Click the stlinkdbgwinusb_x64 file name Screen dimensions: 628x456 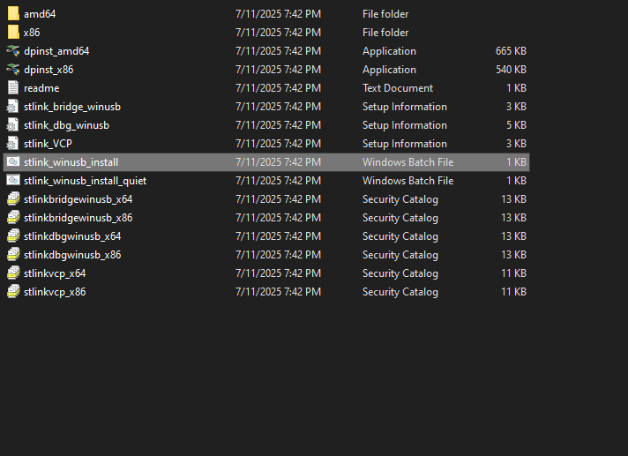(72, 236)
